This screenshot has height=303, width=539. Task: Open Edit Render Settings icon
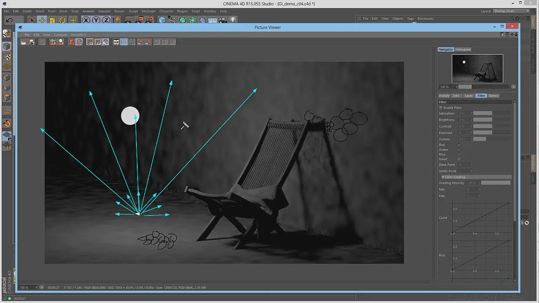(149, 20)
